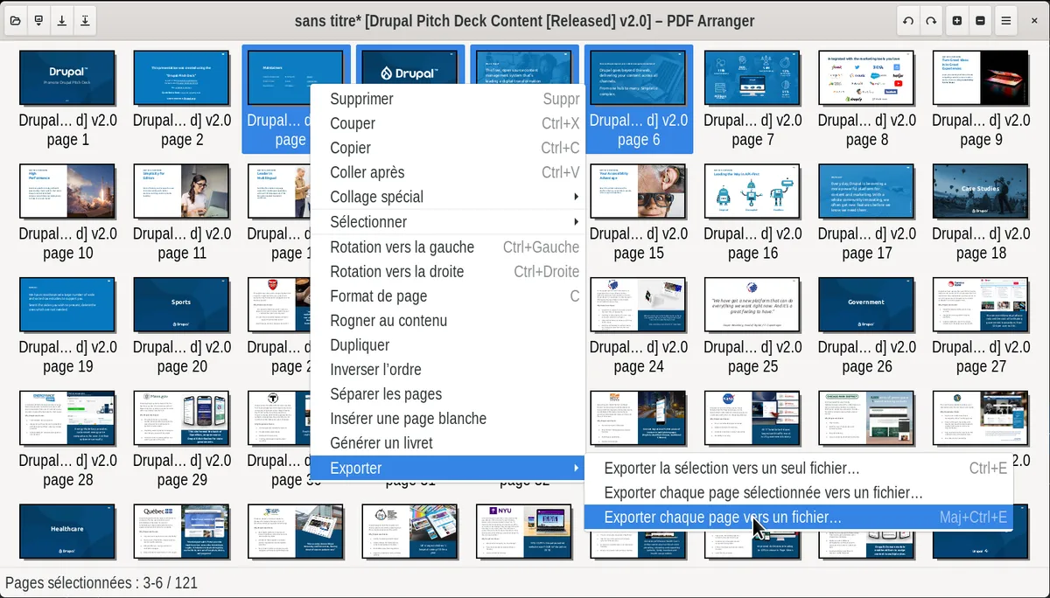Screen dimensions: 1050x598
Task: Zoom out with the minus icon
Action: [x=980, y=20]
